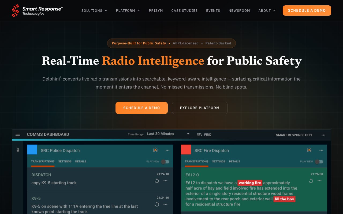This screenshot has width=343, height=214.
Task: Click the 'Purpose-Built for Public Safety' badge text
Action: (139, 43)
